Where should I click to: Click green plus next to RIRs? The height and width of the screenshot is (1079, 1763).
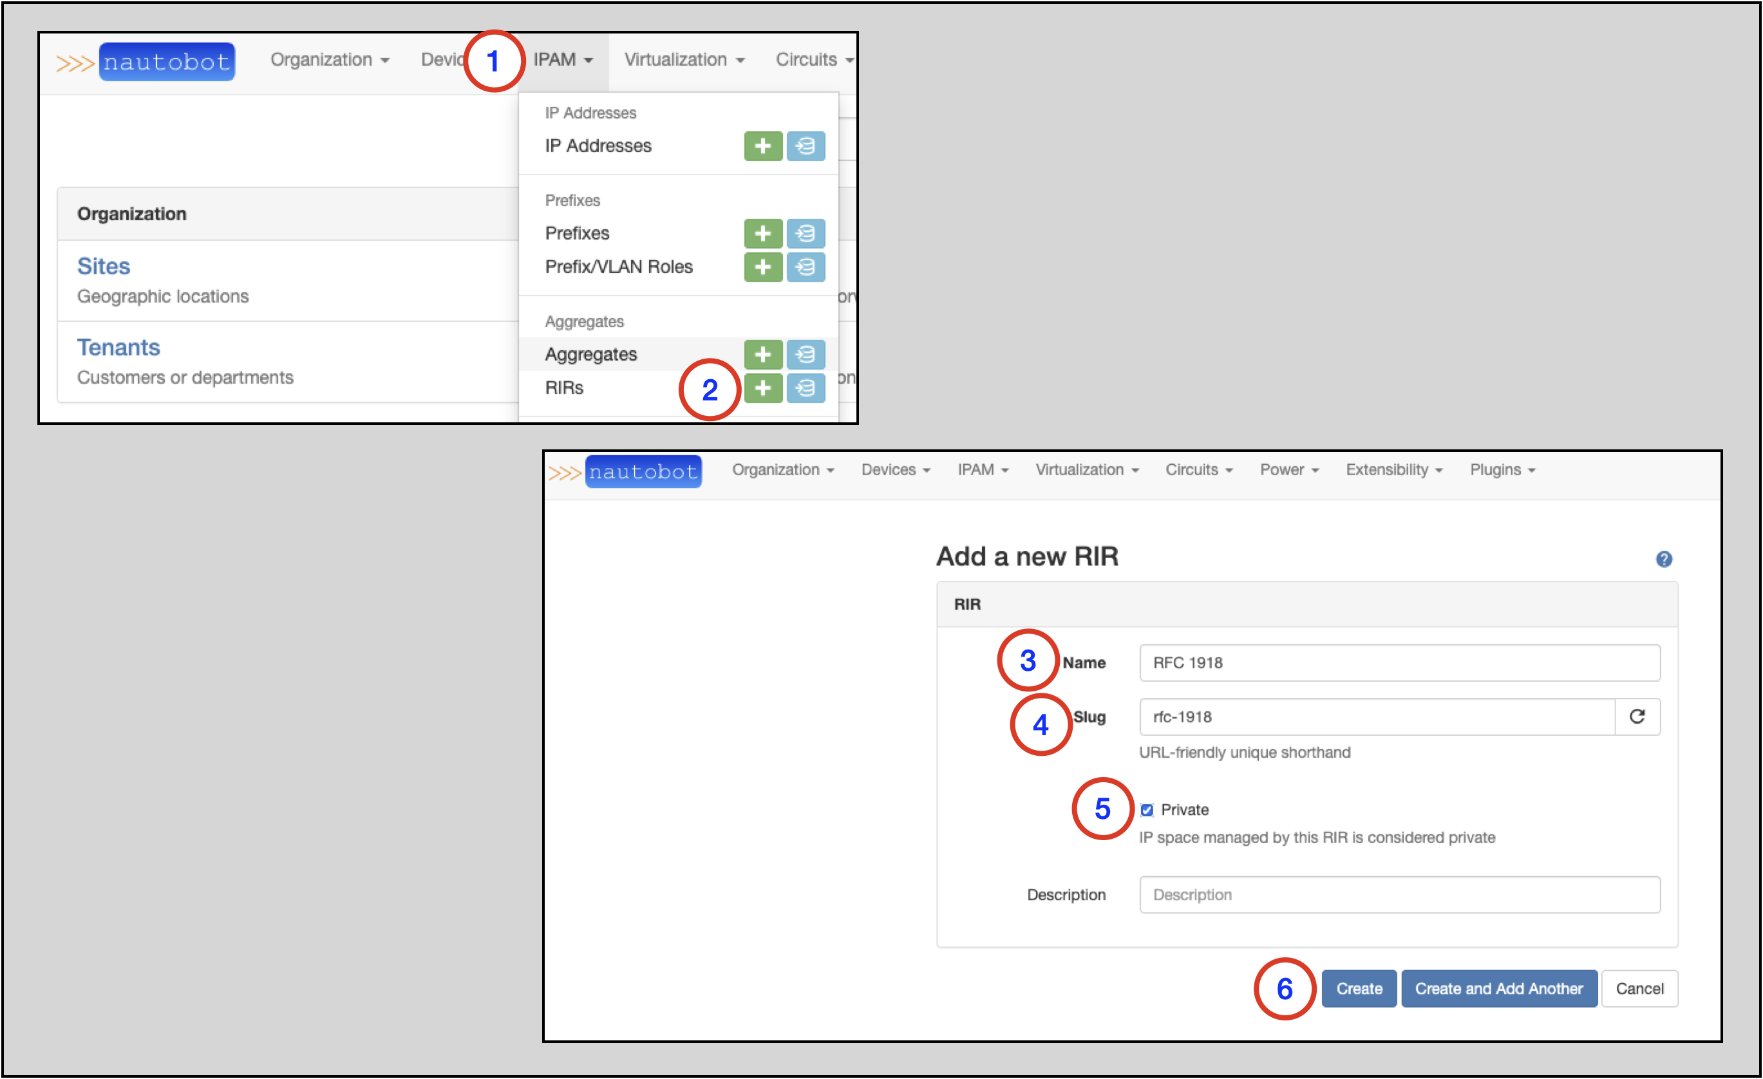click(x=763, y=388)
